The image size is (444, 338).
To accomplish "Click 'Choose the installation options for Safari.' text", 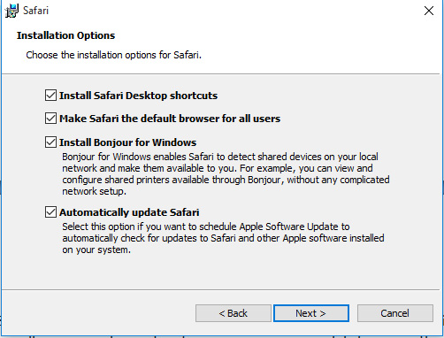I will click(x=113, y=55).
